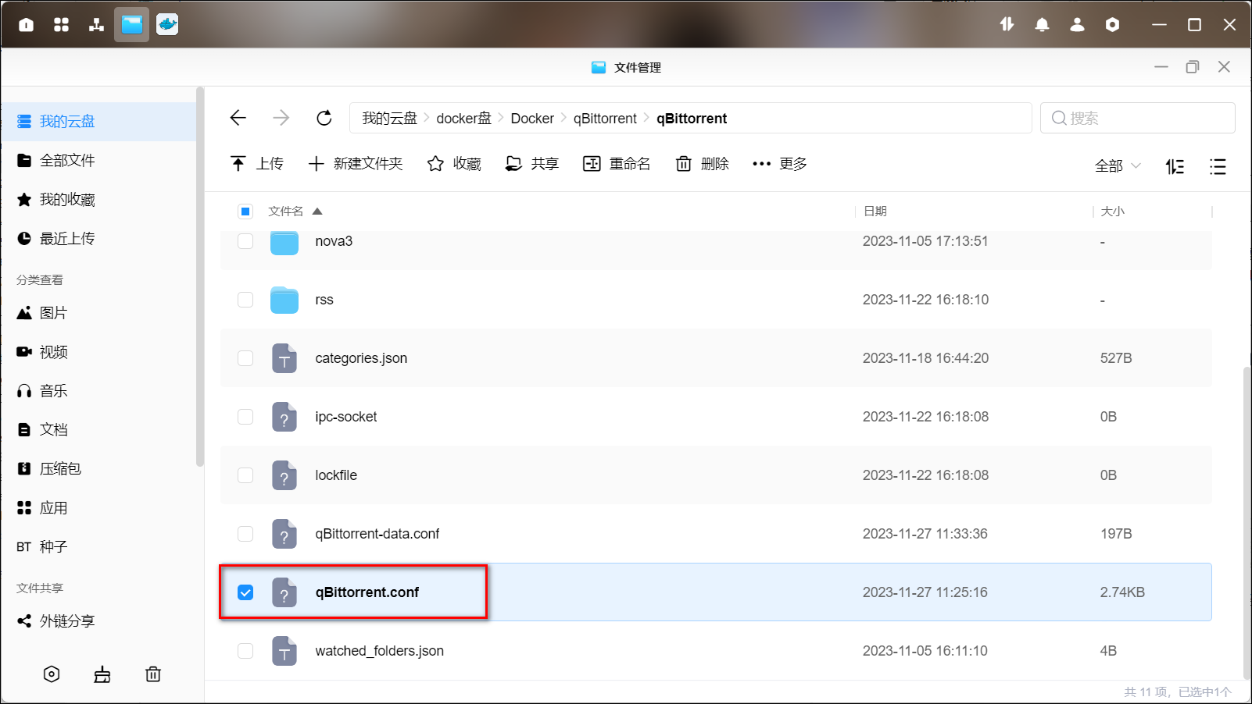Expand the 全部 file type filter dropdown
1252x704 pixels.
(1118, 166)
